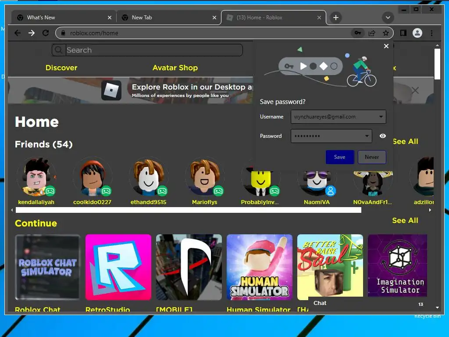Click See All next to Continue
The image size is (449, 337).
pyautogui.click(x=405, y=220)
